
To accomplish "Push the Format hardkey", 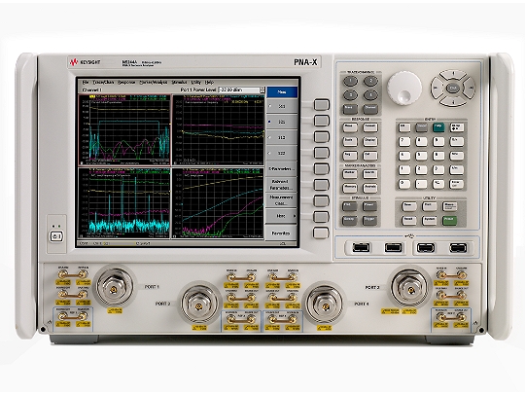I will [370, 127].
